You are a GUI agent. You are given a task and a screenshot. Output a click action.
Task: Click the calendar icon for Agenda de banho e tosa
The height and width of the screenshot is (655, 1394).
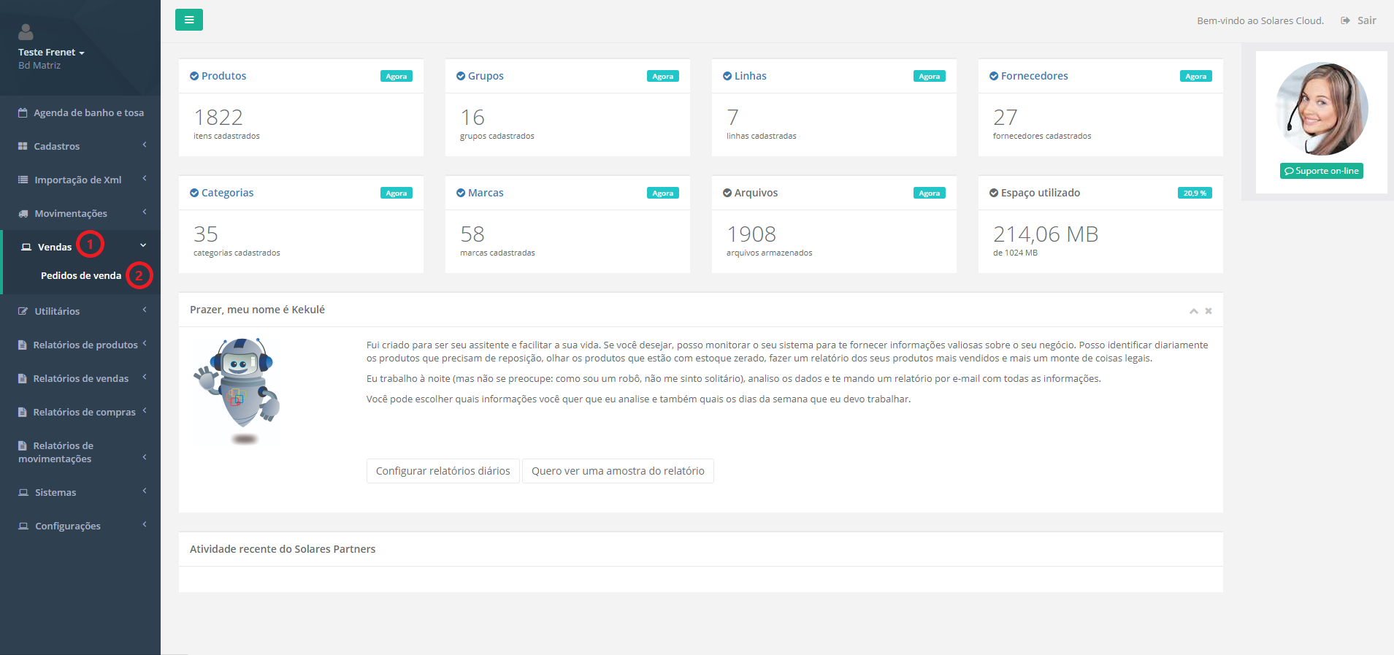tap(23, 113)
